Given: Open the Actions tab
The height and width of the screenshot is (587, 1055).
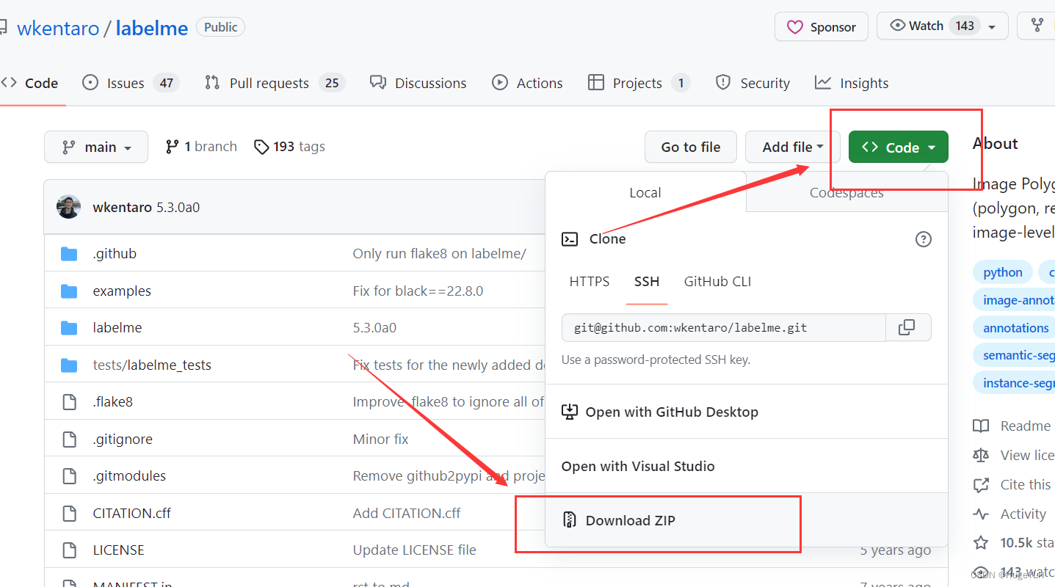Looking at the screenshot, I should (x=527, y=83).
